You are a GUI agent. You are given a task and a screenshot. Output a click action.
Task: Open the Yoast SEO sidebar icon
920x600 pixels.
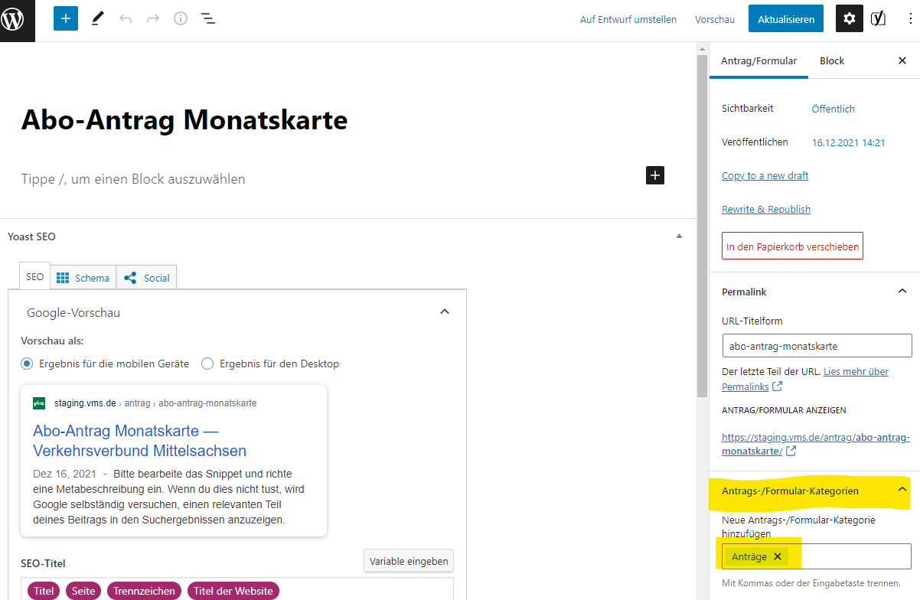[878, 19]
